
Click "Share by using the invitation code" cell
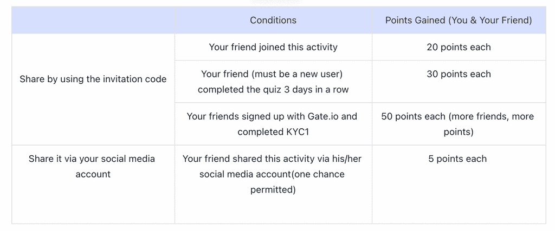pos(93,79)
